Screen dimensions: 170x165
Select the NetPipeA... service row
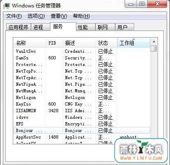82,84
